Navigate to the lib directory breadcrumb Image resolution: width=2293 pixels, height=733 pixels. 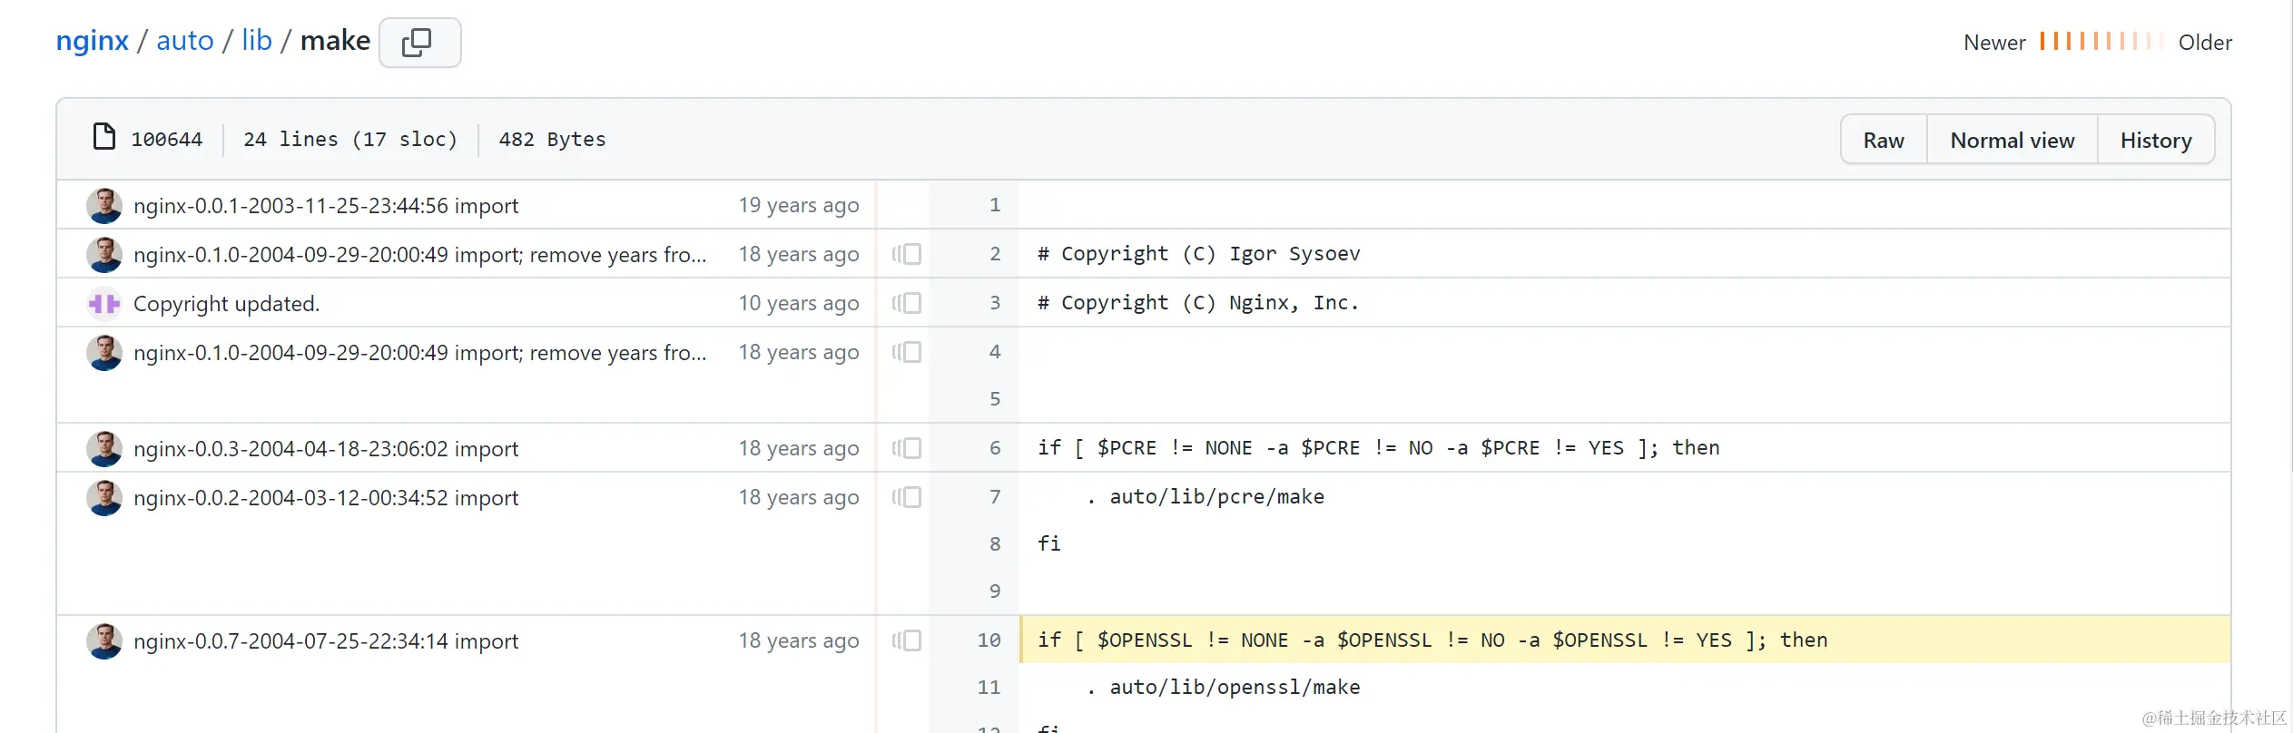tap(257, 41)
